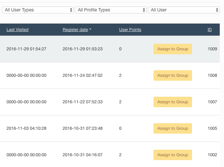This screenshot has height=167, width=224.
Task: Assign user 1002 to a group
Action: pos(172,155)
